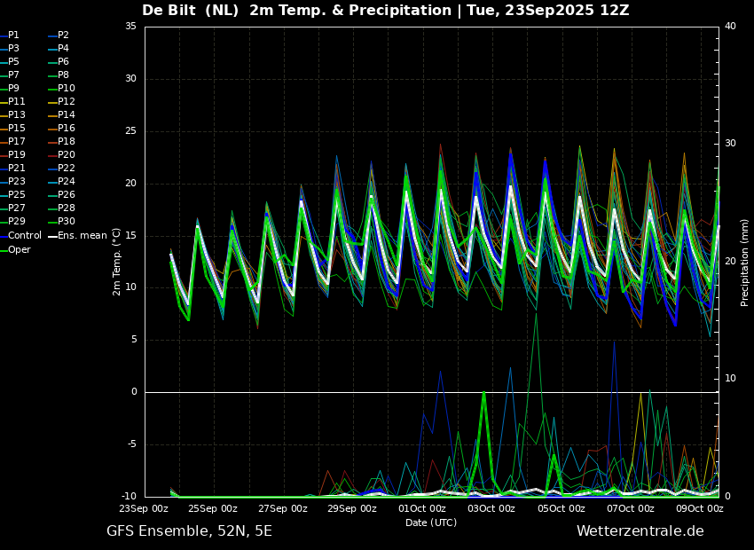Select the 01Oct 00z date tick label
Image resolution: width=754 pixels, height=550 pixels.
421,508
